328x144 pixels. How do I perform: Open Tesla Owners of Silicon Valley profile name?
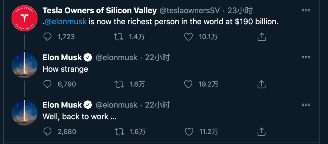[x=100, y=10]
